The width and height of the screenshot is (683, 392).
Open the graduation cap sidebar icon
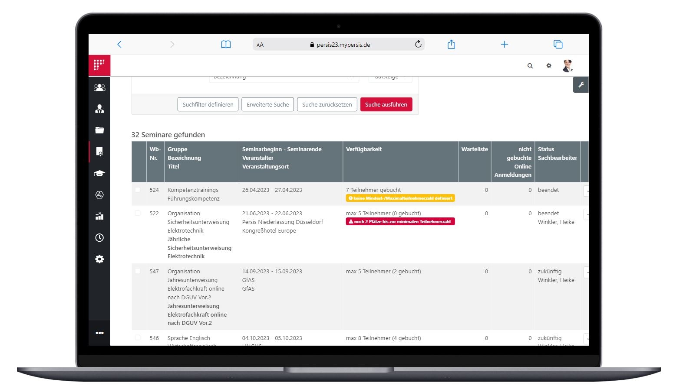pyautogui.click(x=99, y=173)
